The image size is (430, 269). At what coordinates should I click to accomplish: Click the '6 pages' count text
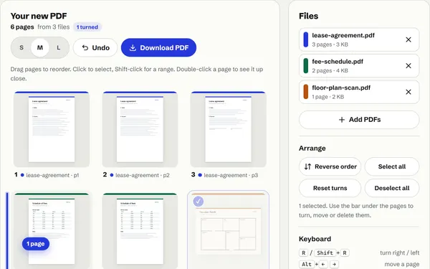pyautogui.click(x=22, y=27)
